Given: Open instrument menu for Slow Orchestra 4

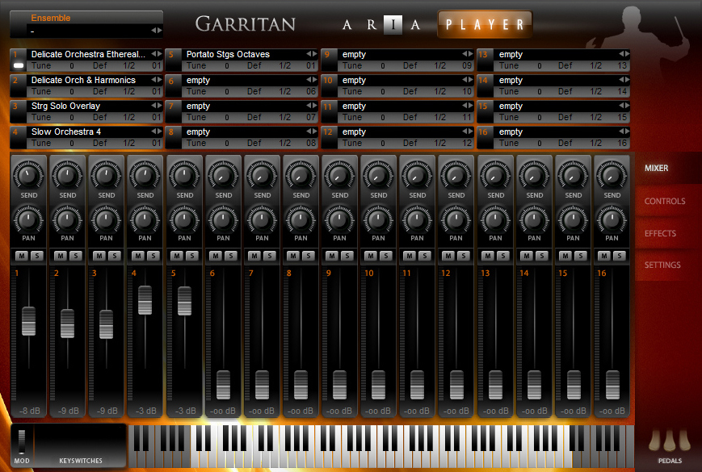Looking at the screenshot, I should 156,132.
